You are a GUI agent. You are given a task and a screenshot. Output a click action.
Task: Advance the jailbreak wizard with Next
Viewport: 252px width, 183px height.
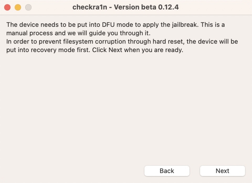pyautogui.click(x=223, y=171)
